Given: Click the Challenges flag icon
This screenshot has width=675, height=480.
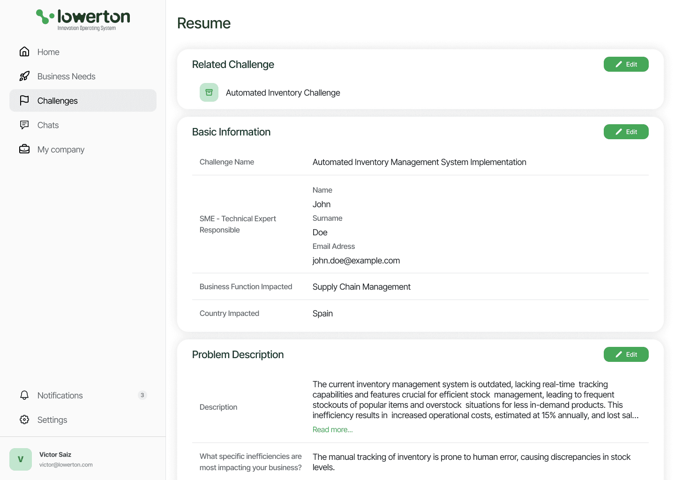Looking at the screenshot, I should [24, 100].
